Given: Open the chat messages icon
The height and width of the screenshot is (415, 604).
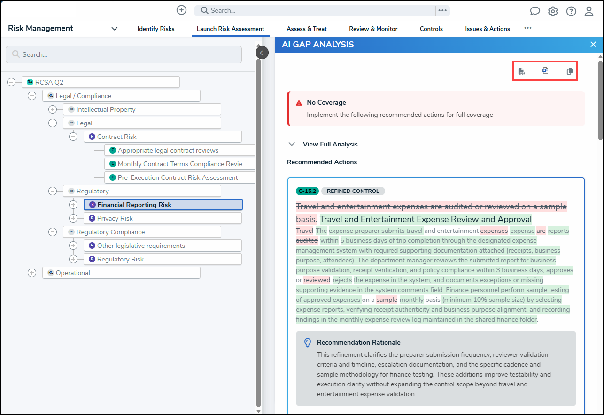Looking at the screenshot, I should 535,11.
